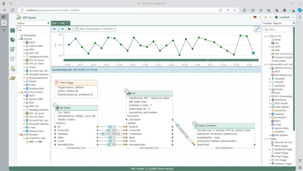This screenshot has height=171, width=303.
Task: Pin the Transfer Objects panel
Action: tap(294, 23)
